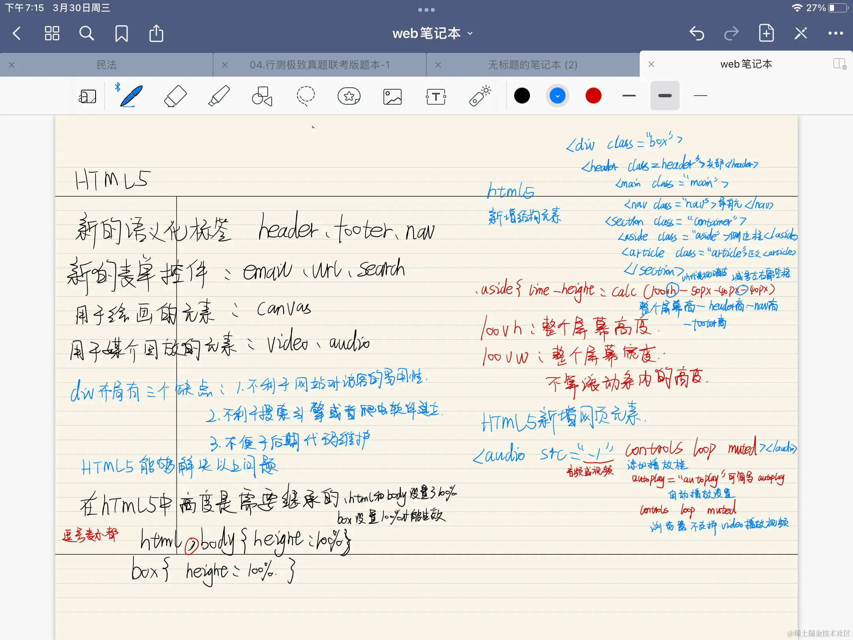Pick the red pen color

click(593, 96)
